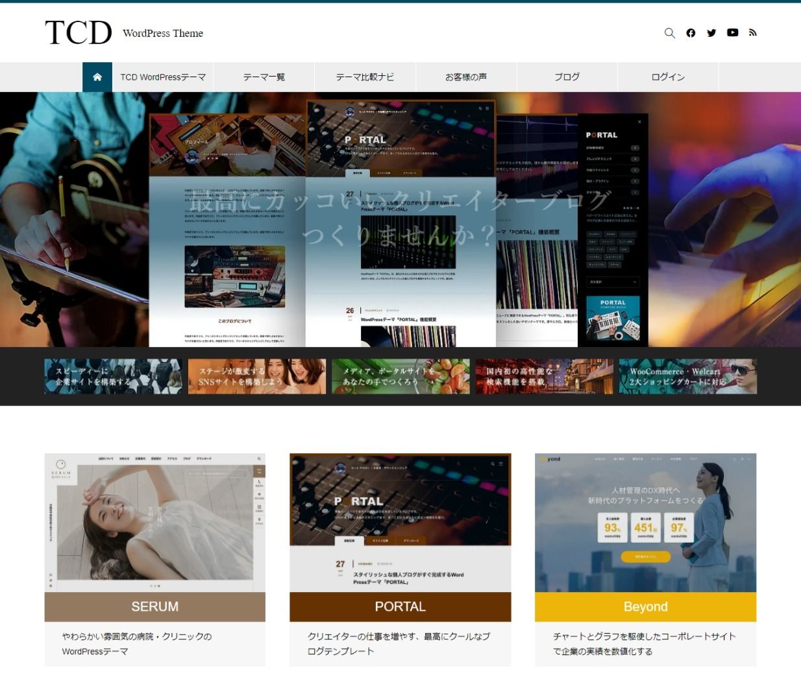The image size is (801, 679).
Task: Visit the YouTube channel icon
Action: pos(733,32)
